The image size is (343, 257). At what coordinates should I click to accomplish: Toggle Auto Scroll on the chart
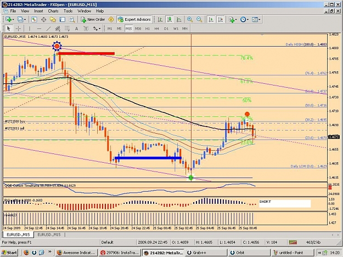(211, 19)
